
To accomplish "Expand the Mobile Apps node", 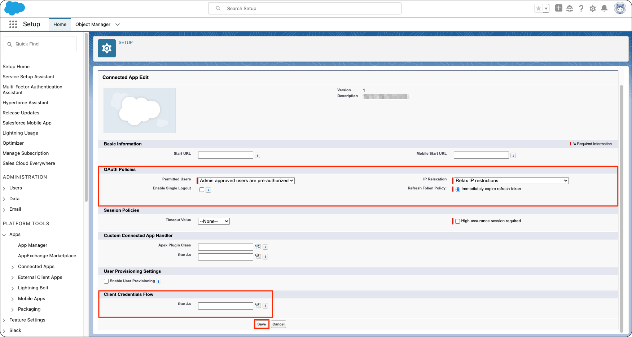I will 13,299.
